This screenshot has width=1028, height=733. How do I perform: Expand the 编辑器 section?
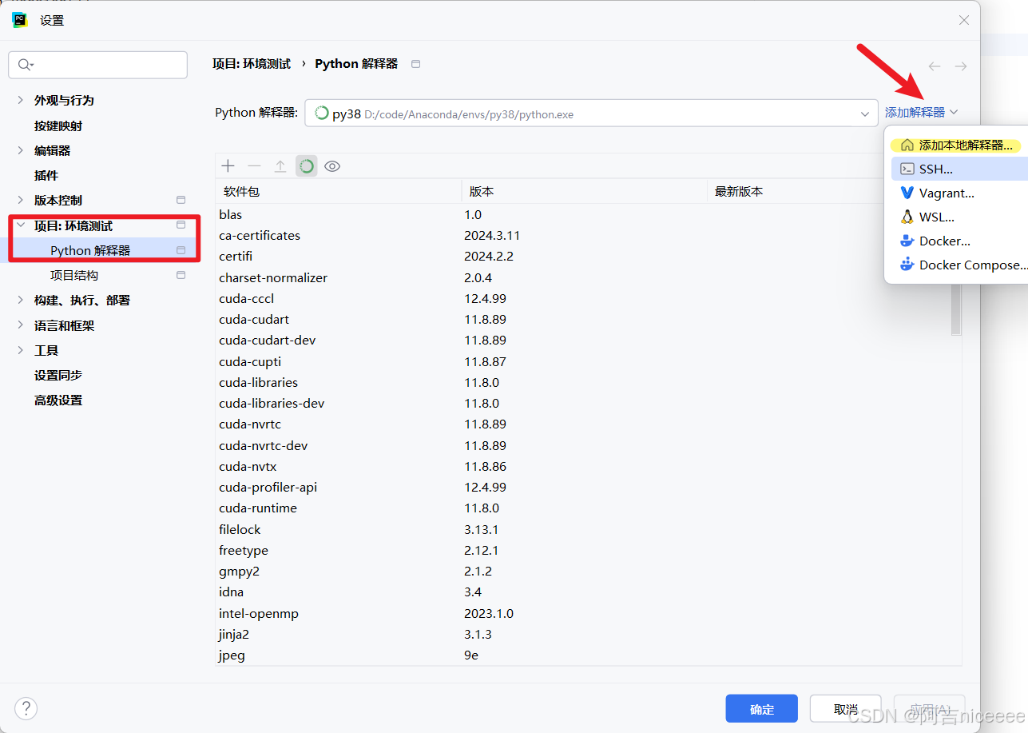[x=21, y=150]
